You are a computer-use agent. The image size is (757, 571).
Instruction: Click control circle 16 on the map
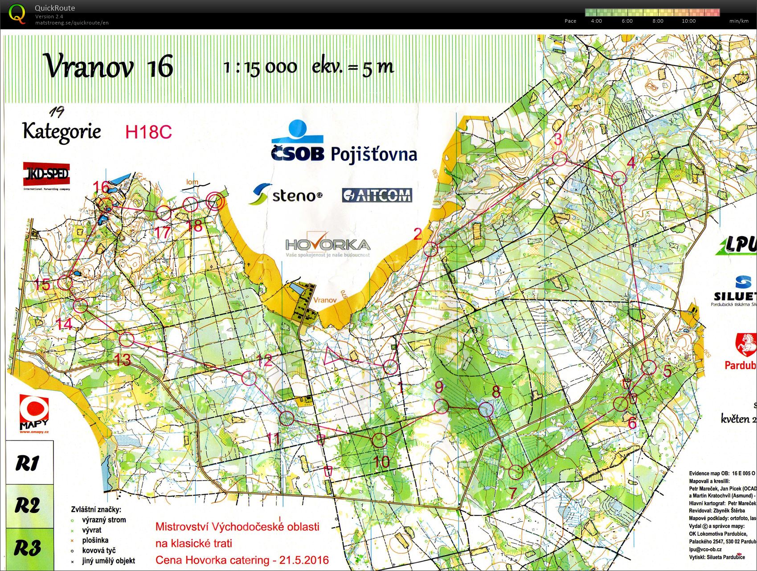[x=106, y=205]
